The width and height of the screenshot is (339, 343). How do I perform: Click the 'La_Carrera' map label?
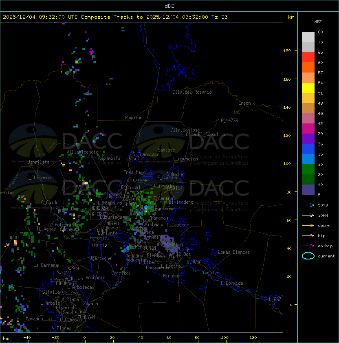(x=46, y=265)
